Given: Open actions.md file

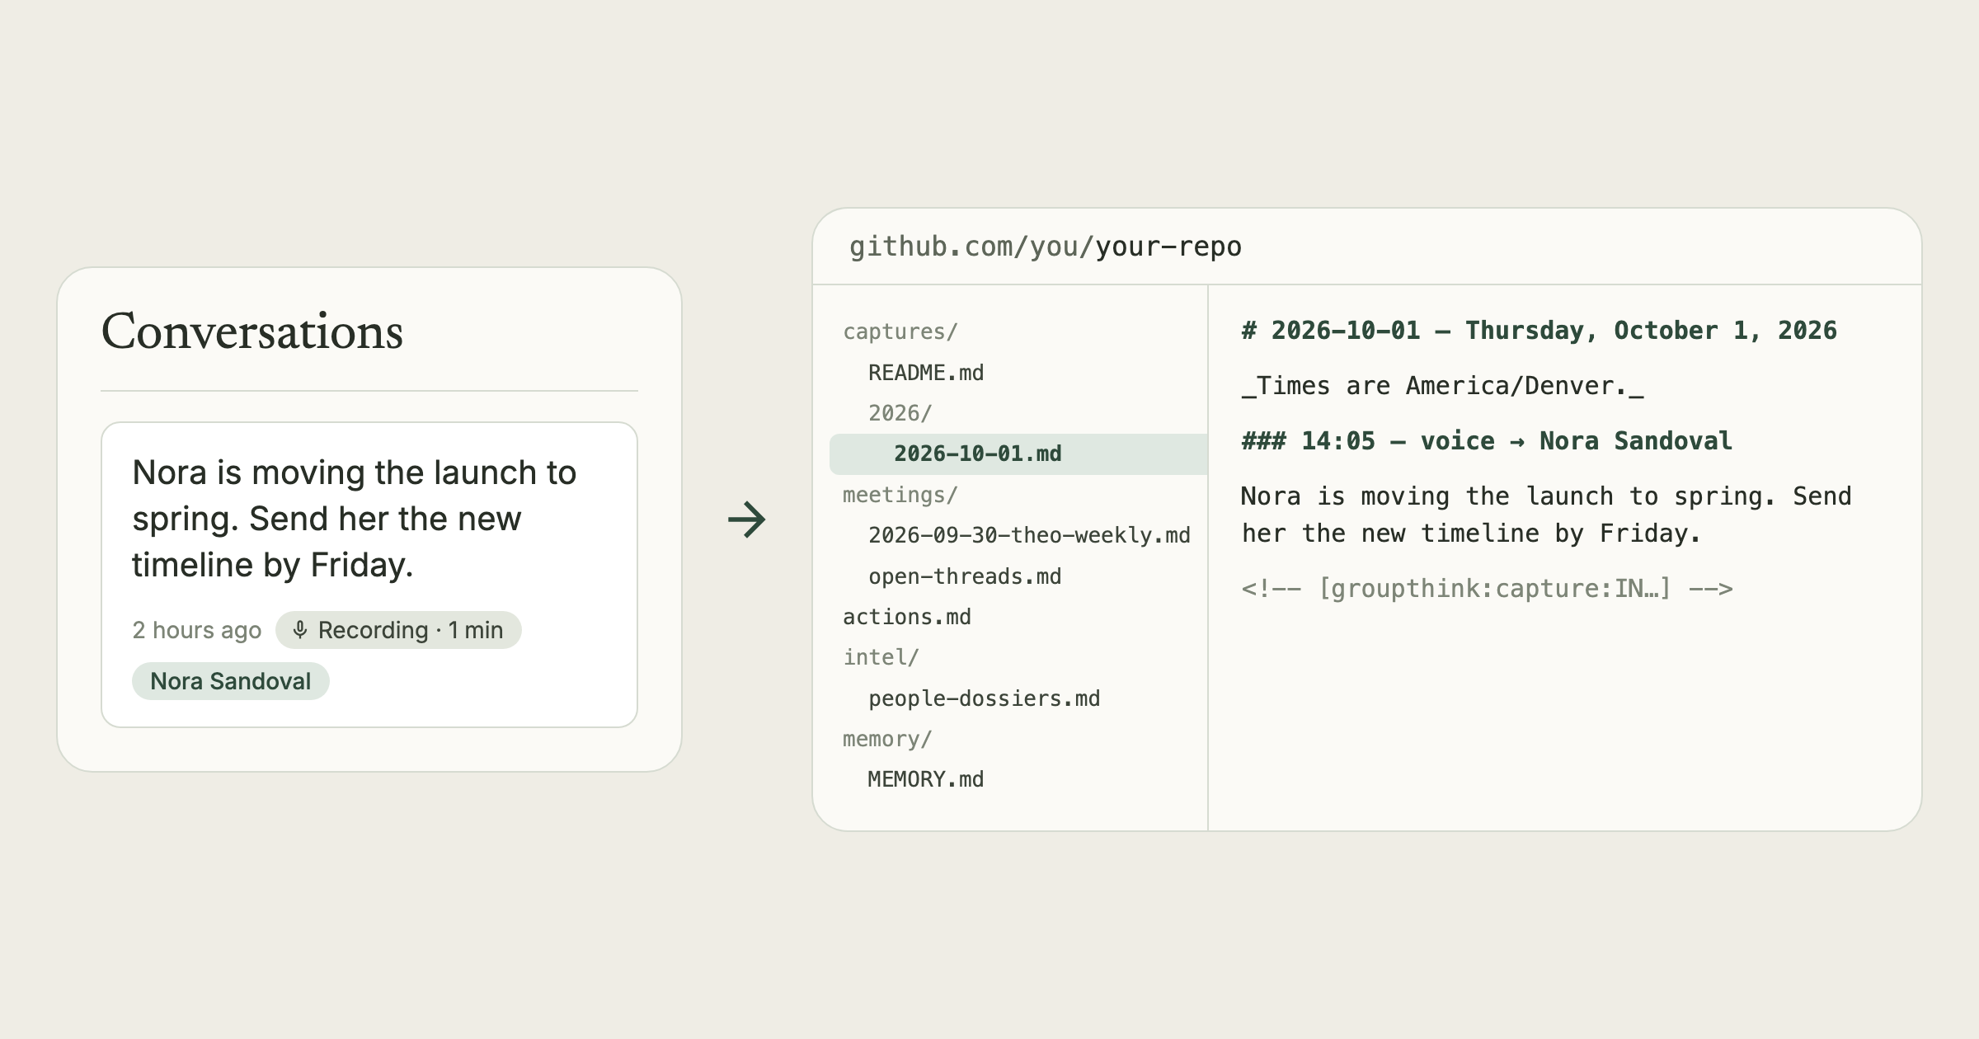Looking at the screenshot, I should (907, 617).
